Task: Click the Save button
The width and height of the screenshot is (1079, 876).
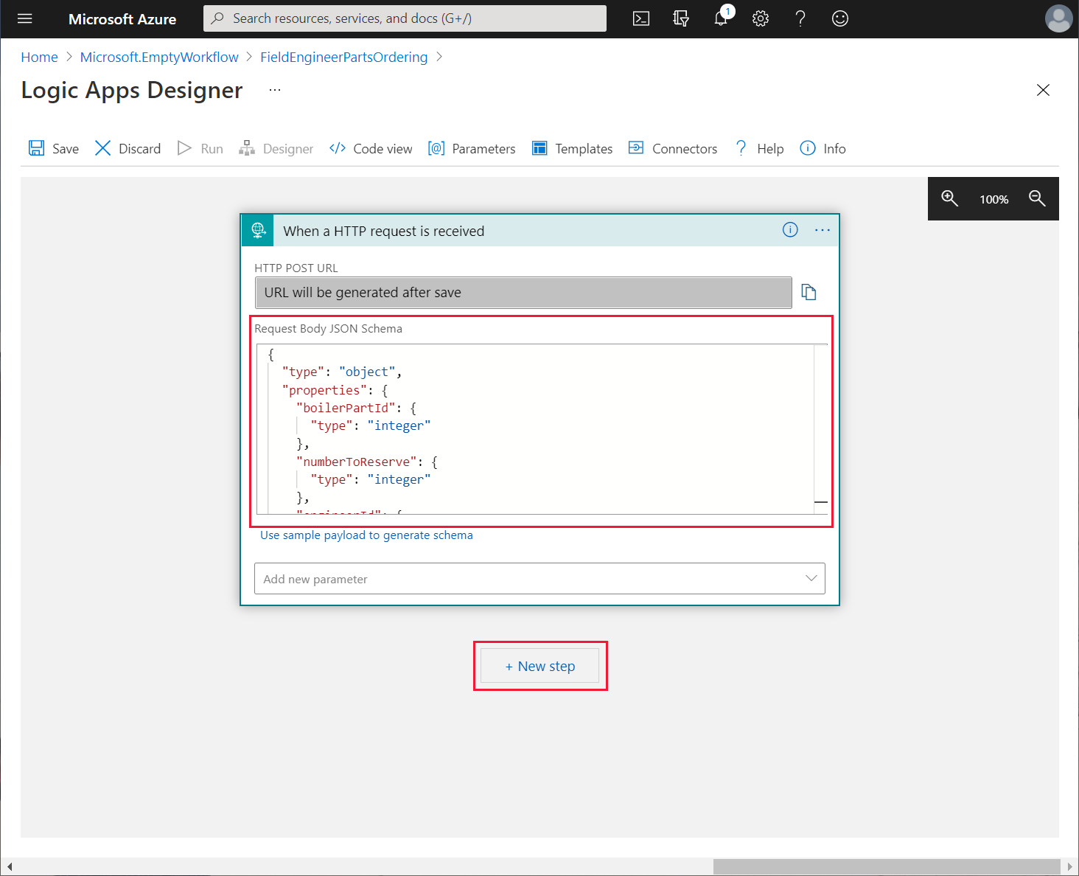Action: pyautogui.click(x=53, y=148)
